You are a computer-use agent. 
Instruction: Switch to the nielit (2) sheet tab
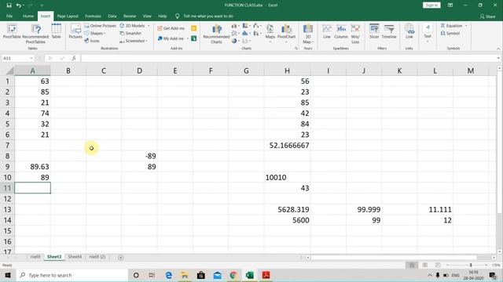(x=97, y=257)
